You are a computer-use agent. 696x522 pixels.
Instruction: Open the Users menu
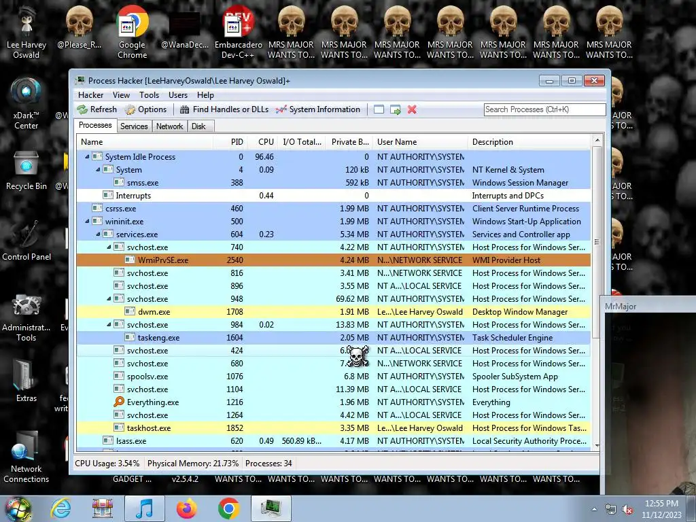click(178, 95)
